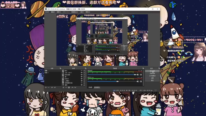206x116 pixels.
Task: Lock the 资料动图 source
Action: [84, 75]
